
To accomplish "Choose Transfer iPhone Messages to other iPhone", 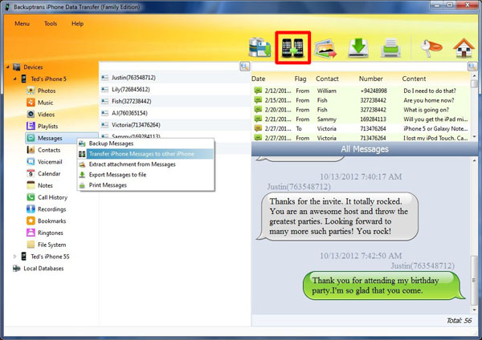I will click(145, 154).
